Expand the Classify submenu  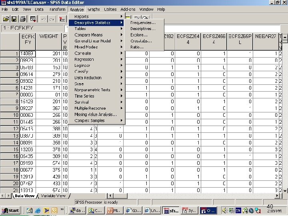click(97, 72)
